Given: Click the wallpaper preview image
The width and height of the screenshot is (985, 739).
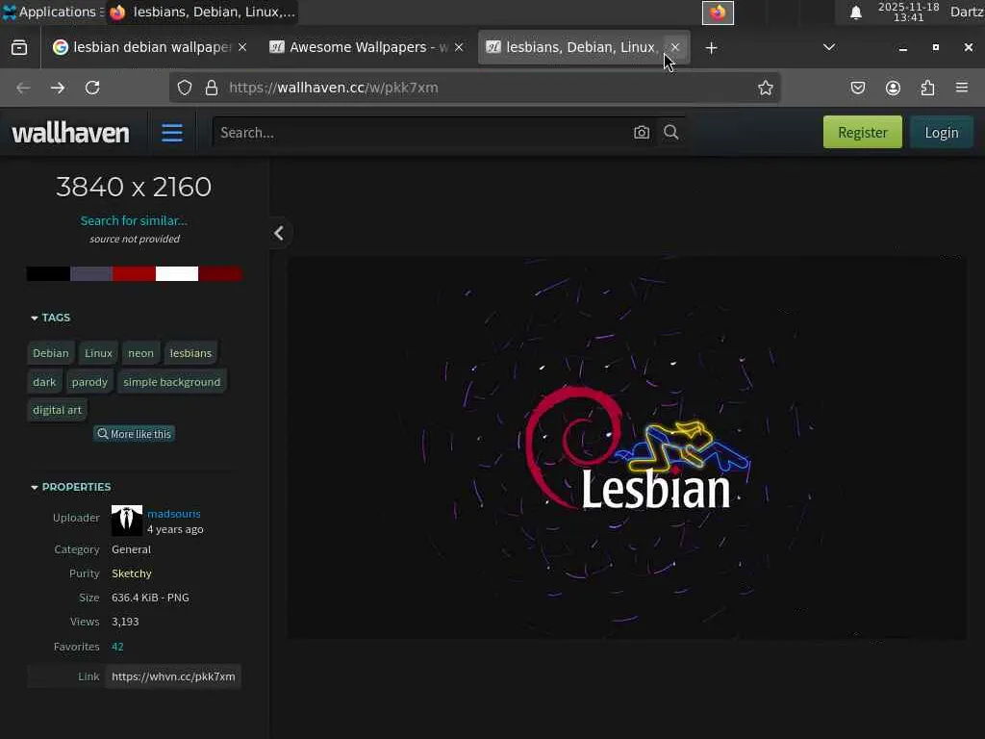Looking at the screenshot, I should point(626,446).
